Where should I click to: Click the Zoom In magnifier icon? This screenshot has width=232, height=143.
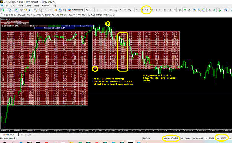[x=195, y=10]
